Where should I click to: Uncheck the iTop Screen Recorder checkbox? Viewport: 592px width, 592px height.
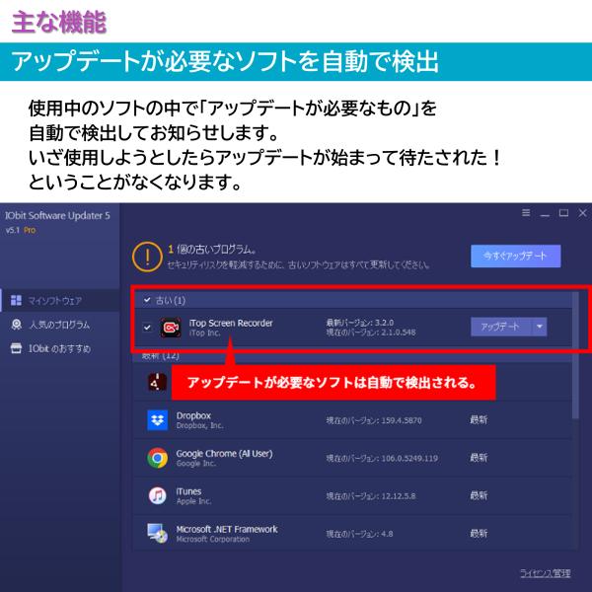pyautogui.click(x=147, y=328)
